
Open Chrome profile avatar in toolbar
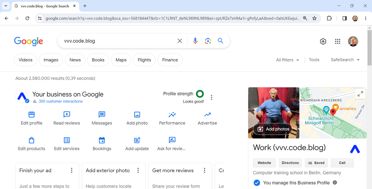pyautogui.click(x=355, y=18)
